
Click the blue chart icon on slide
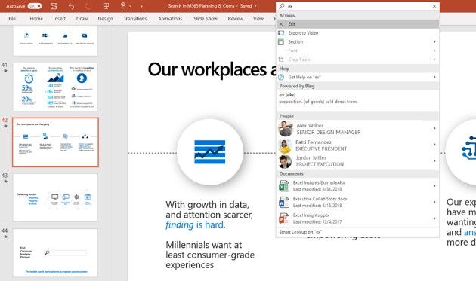pos(210,151)
